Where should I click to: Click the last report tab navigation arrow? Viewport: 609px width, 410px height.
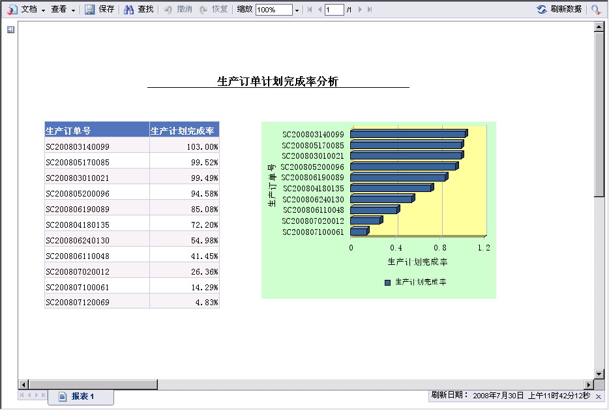(44, 395)
